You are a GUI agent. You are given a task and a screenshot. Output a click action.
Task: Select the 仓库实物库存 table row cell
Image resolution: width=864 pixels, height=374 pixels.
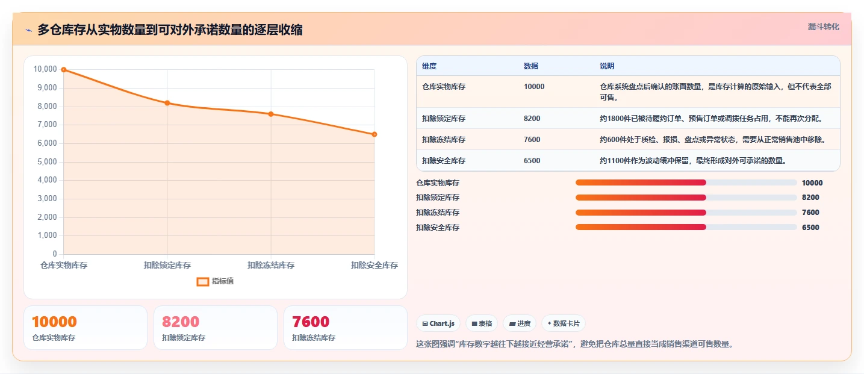[x=444, y=87]
